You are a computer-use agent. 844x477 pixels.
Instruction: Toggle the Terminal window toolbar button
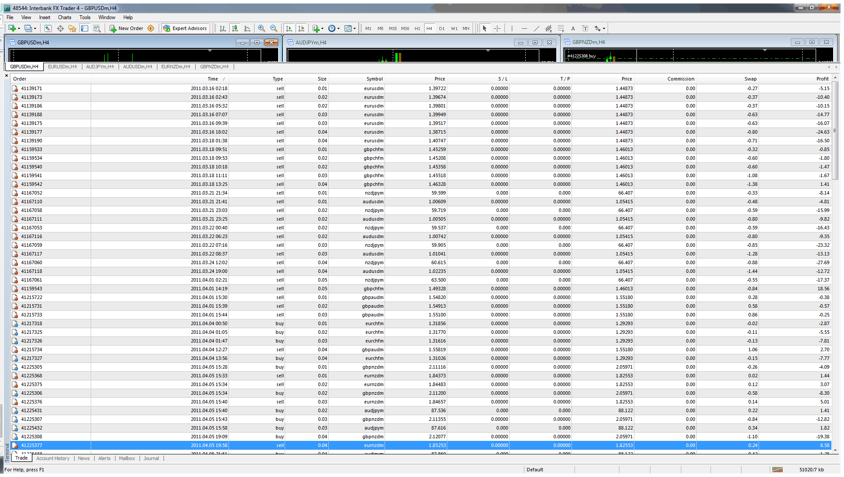pyautogui.click(x=85, y=28)
